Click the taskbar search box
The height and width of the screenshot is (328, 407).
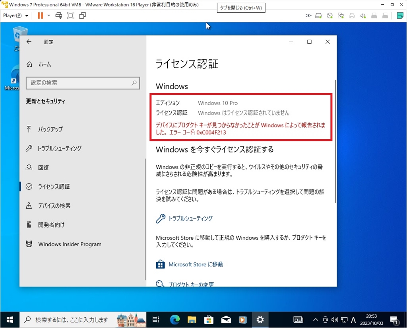(83, 320)
